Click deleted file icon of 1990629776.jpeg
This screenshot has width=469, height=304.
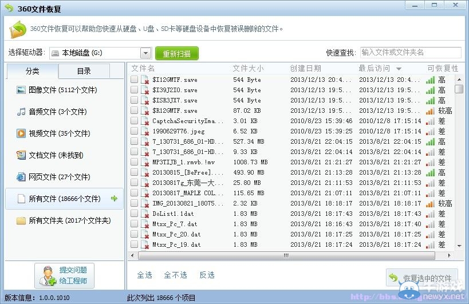tap(145, 131)
